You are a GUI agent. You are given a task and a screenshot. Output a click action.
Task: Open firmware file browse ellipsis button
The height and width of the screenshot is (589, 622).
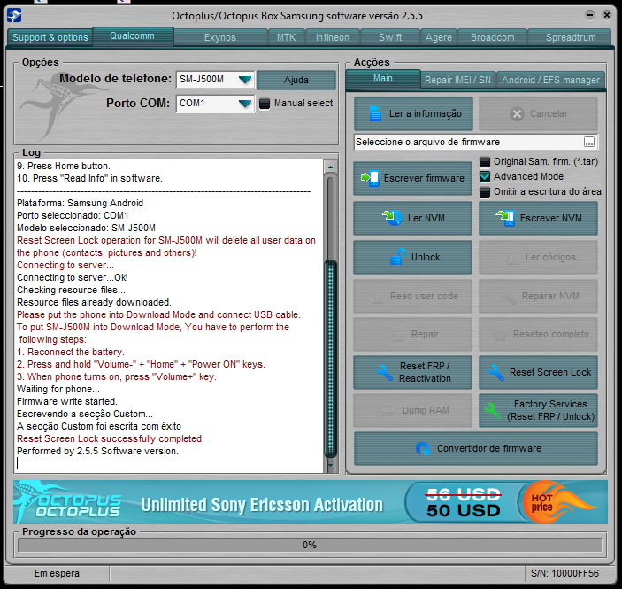point(589,143)
